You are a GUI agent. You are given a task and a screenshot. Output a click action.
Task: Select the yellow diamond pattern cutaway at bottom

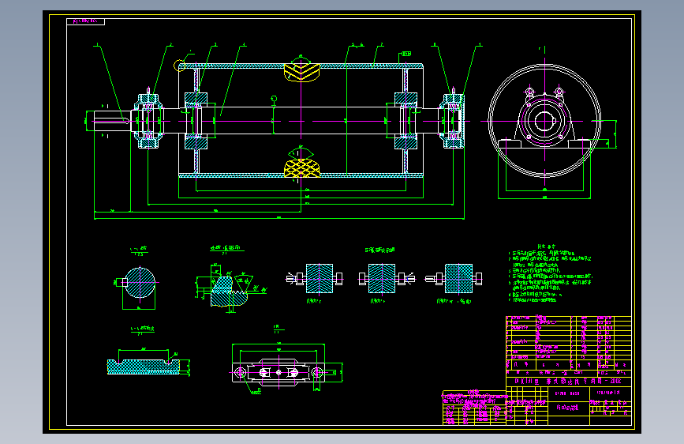coord(302,167)
